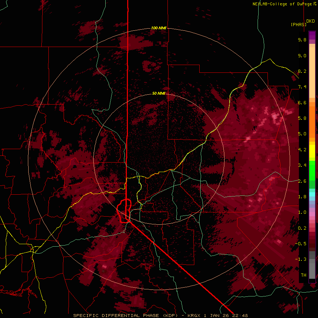318x318 pixels.
Task: Select the 5.0 scale value
Action: 302,134
